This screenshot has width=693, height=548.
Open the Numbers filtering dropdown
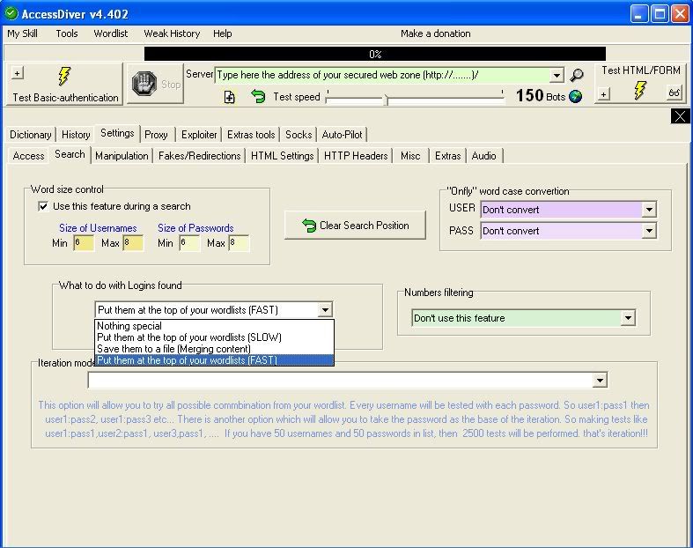click(628, 317)
